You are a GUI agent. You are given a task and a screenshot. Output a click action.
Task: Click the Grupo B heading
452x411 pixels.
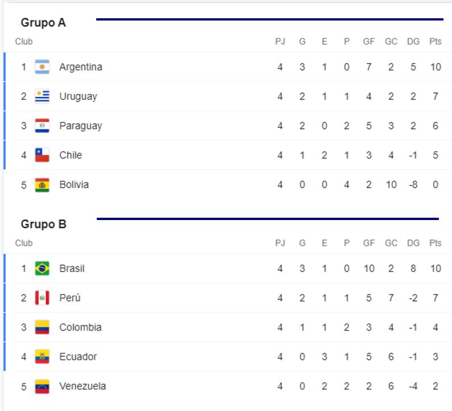tap(43, 224)
